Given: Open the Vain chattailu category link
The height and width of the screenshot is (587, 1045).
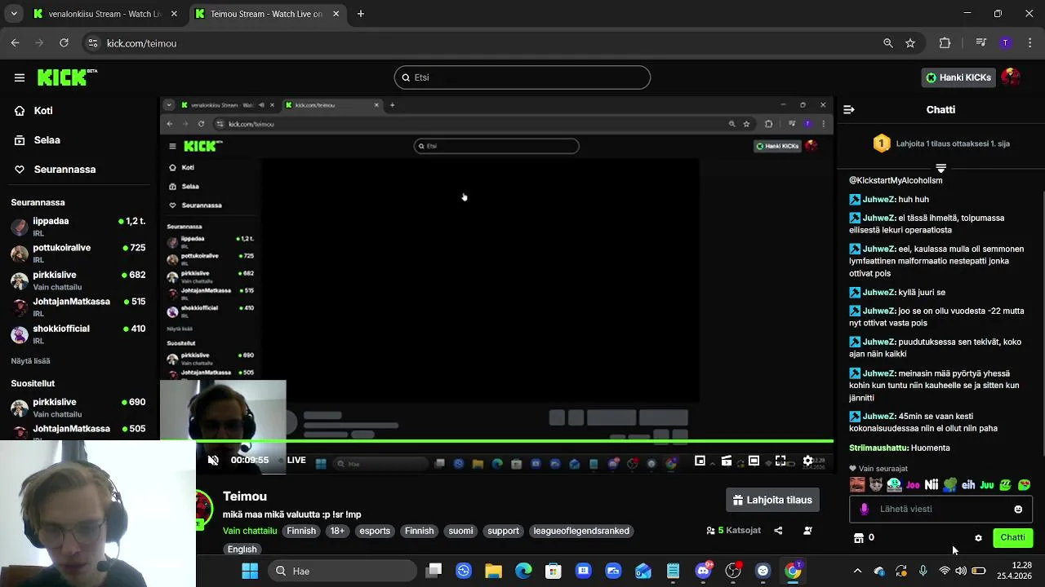Looking at the screenshot, I should click(x=250, y=531).
